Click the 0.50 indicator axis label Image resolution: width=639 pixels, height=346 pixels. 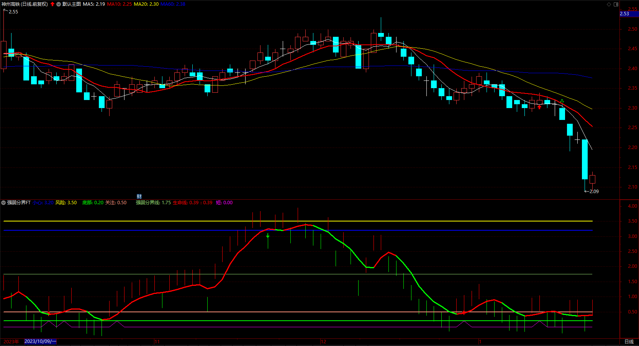tap(632, 312)
